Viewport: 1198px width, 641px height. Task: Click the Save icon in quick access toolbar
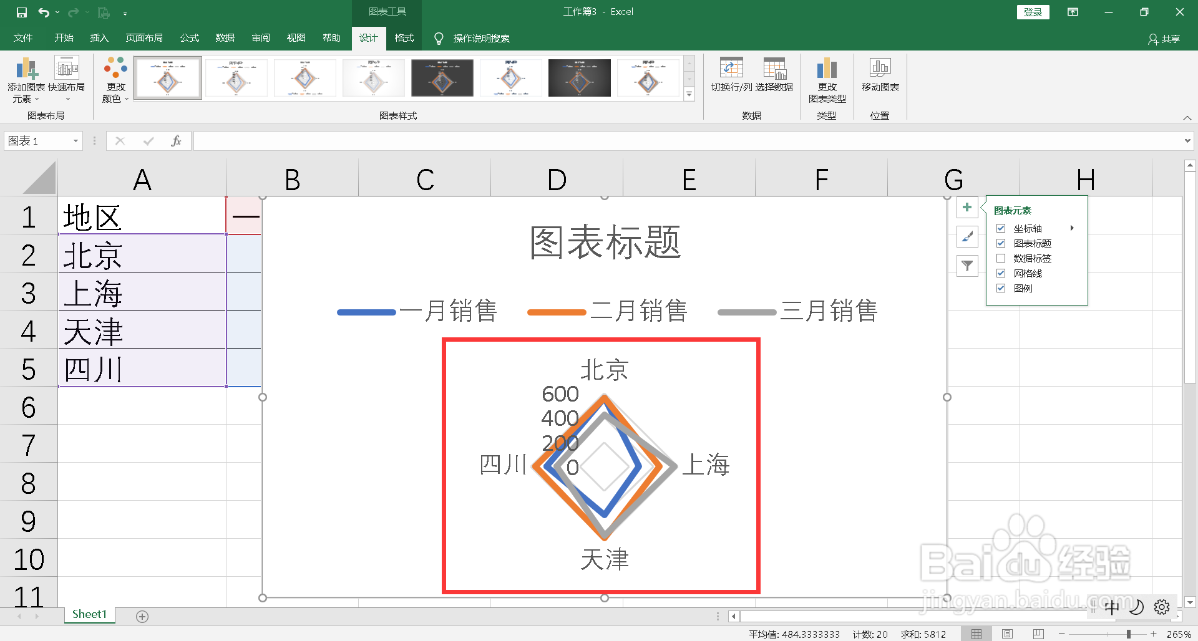coord(21,12)
